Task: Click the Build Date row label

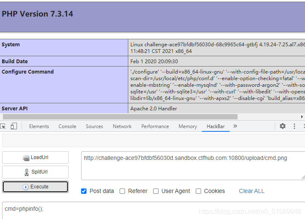Action: coord(15,61)
